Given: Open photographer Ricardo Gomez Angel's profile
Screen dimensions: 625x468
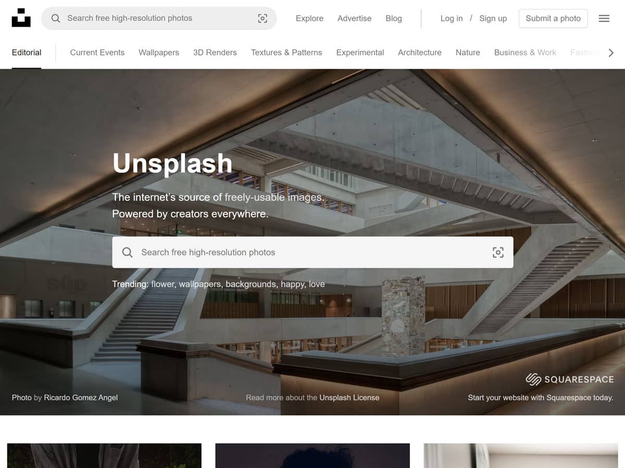Looking at the screenshot, I should 81,397.
